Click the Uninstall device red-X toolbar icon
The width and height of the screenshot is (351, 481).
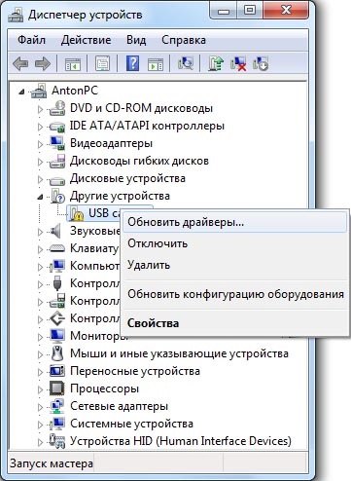point(238,63)
